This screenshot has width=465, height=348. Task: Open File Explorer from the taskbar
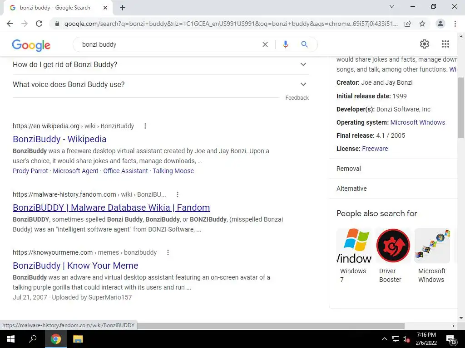point(78,339)
